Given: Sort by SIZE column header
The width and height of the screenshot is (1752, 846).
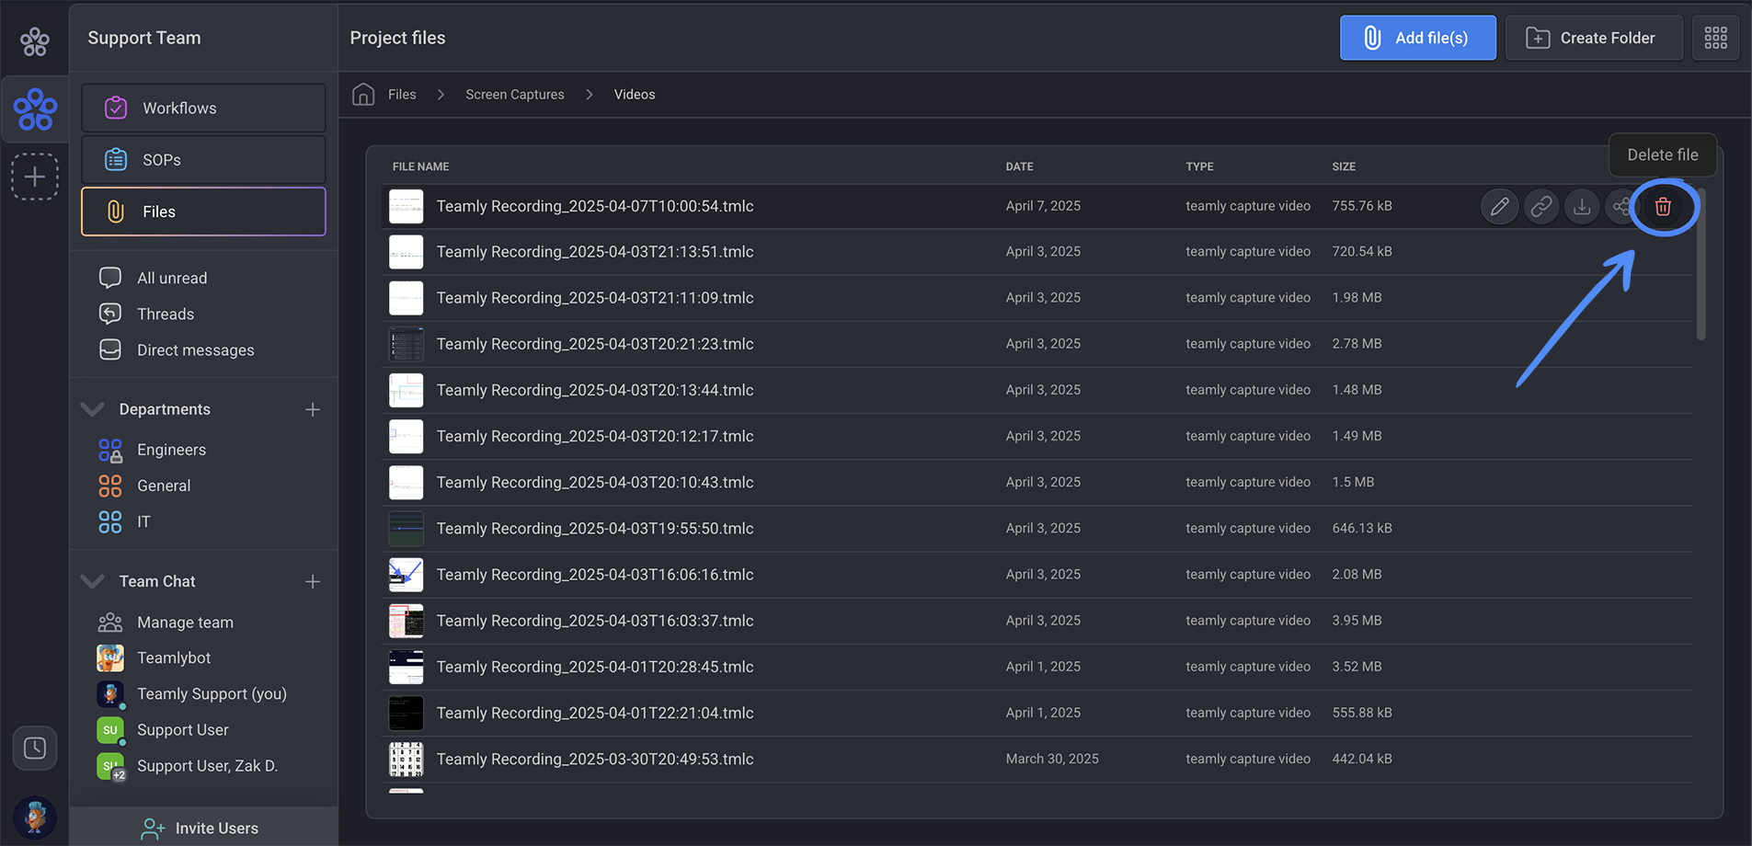Looking at the screenshot, I should pyautogui.click(x=1344, y=166).
